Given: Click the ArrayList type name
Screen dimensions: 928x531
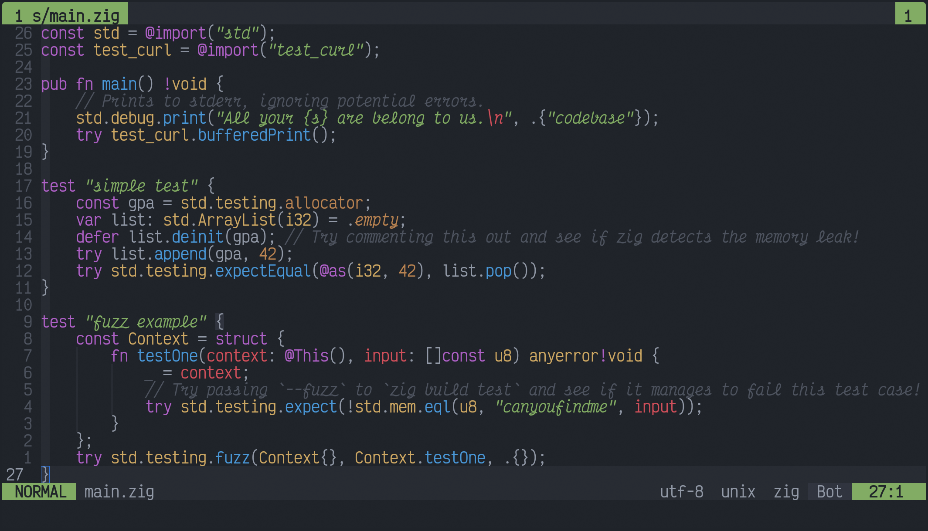Looking at the screenshot, I should (x=237, y=220).
